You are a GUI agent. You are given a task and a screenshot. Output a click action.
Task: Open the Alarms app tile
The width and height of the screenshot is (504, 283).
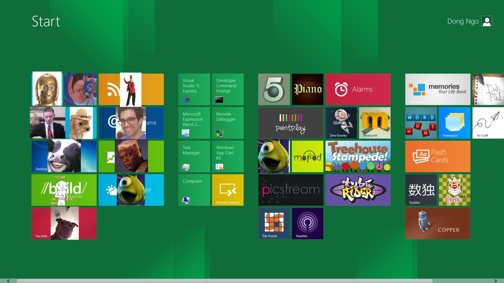tap(358, 89)
